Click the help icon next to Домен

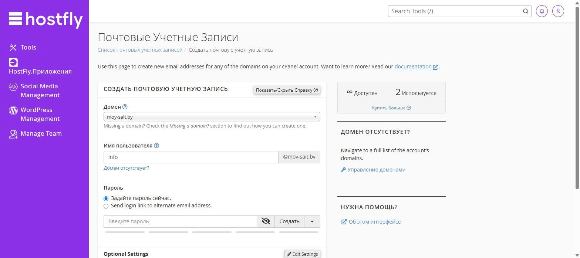[125, 107]
